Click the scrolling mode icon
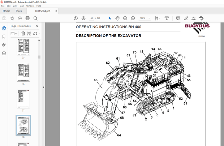Image resolution: width=224 pixels, height=146 pixels. click(167, 18)
